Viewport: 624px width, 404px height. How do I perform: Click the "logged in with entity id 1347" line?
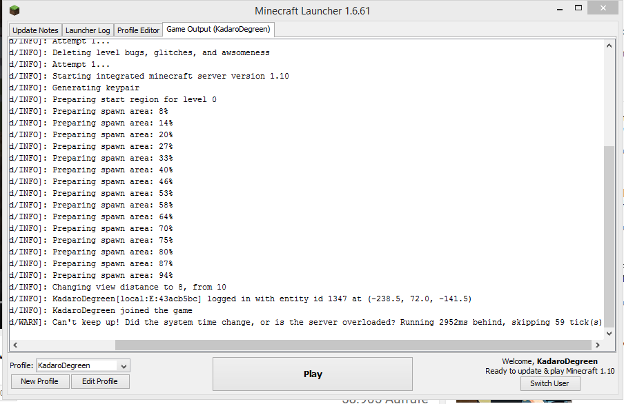[x=240, y=299]
